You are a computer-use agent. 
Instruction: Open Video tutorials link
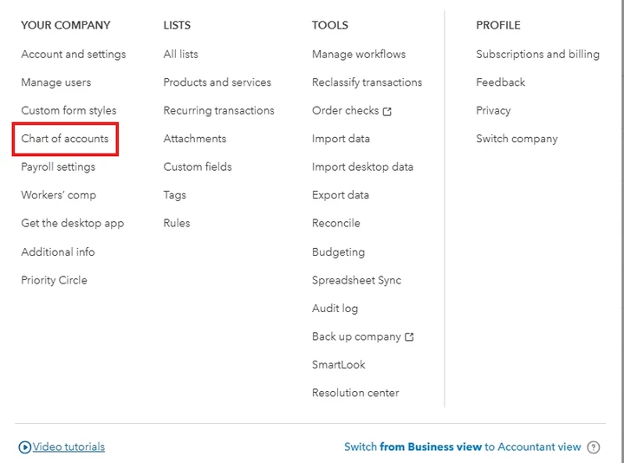click(x=68, y=447)
